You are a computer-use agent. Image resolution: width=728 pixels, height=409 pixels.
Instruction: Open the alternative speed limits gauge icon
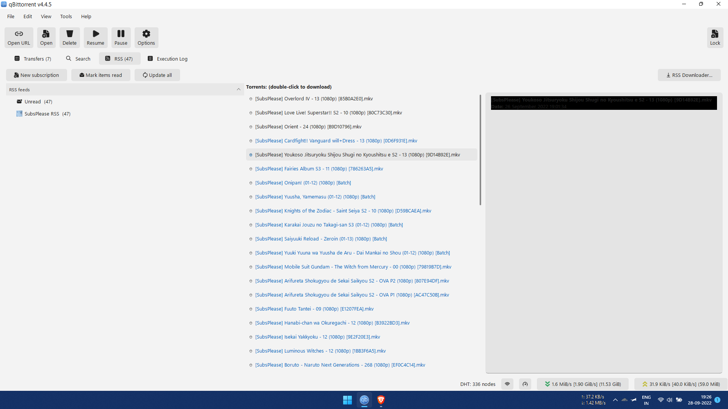[525, 384]
